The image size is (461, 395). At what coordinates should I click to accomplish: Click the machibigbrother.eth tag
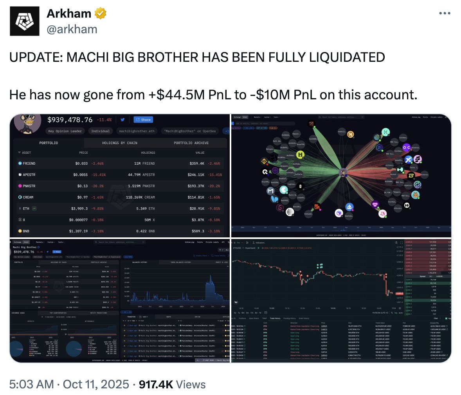click(137, 131)
